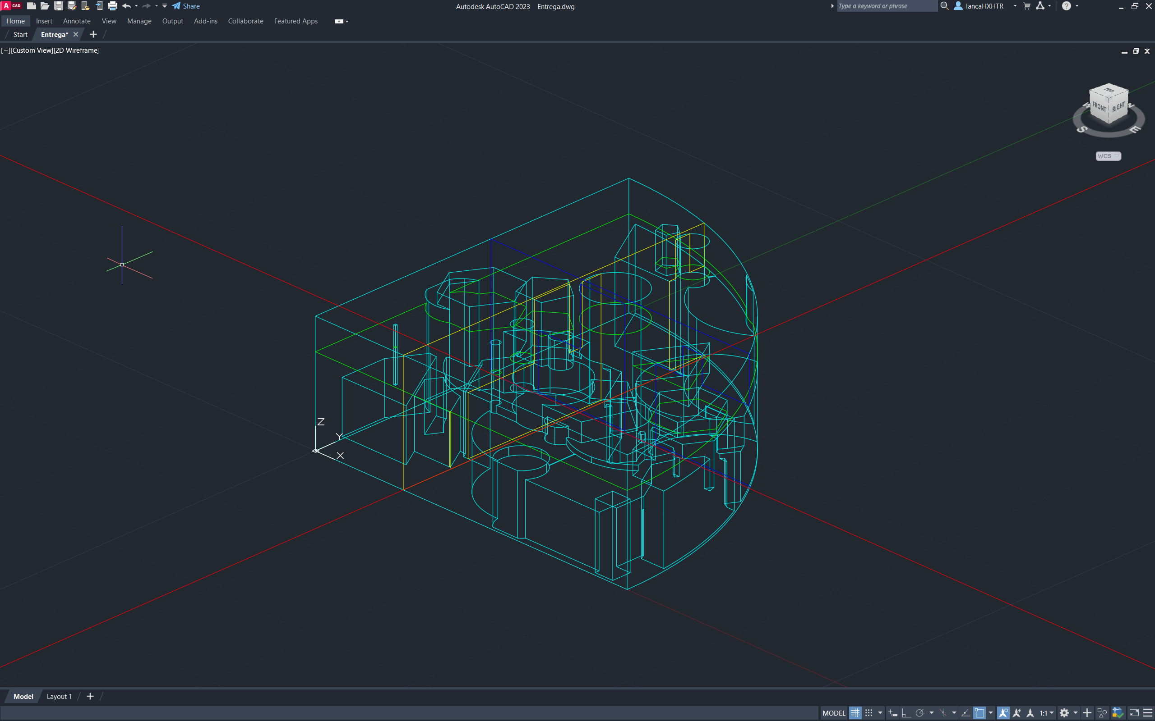This screenshot has width=1155, height=721.
Task: Click the RIGHT face of the ViewCube
Action: pyautogui.click(x=1118, y=108)
